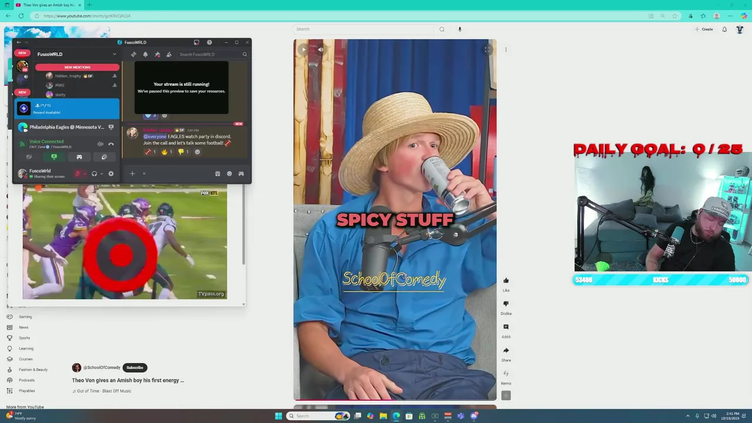
Task: Open YouTube notifications bell
Action: tap(724, 29)
